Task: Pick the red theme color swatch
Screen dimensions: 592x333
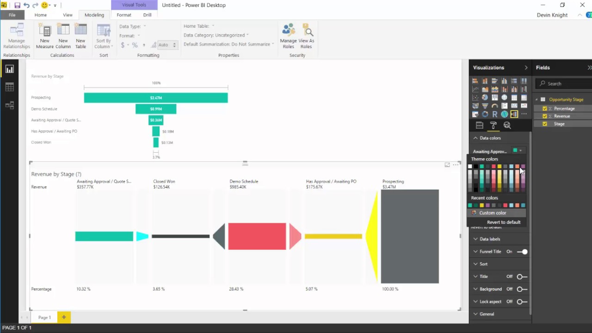Action: tap(493, 166)
